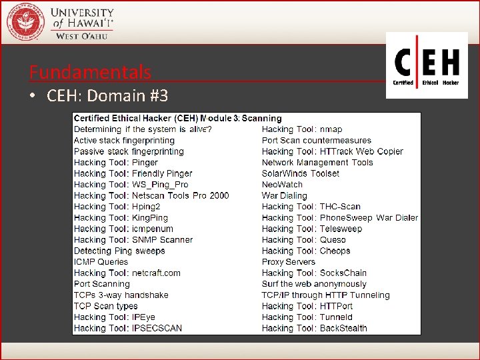Click 'War Dialing' line
Screen dimensions: 480x360
click(x=285, y=195)
